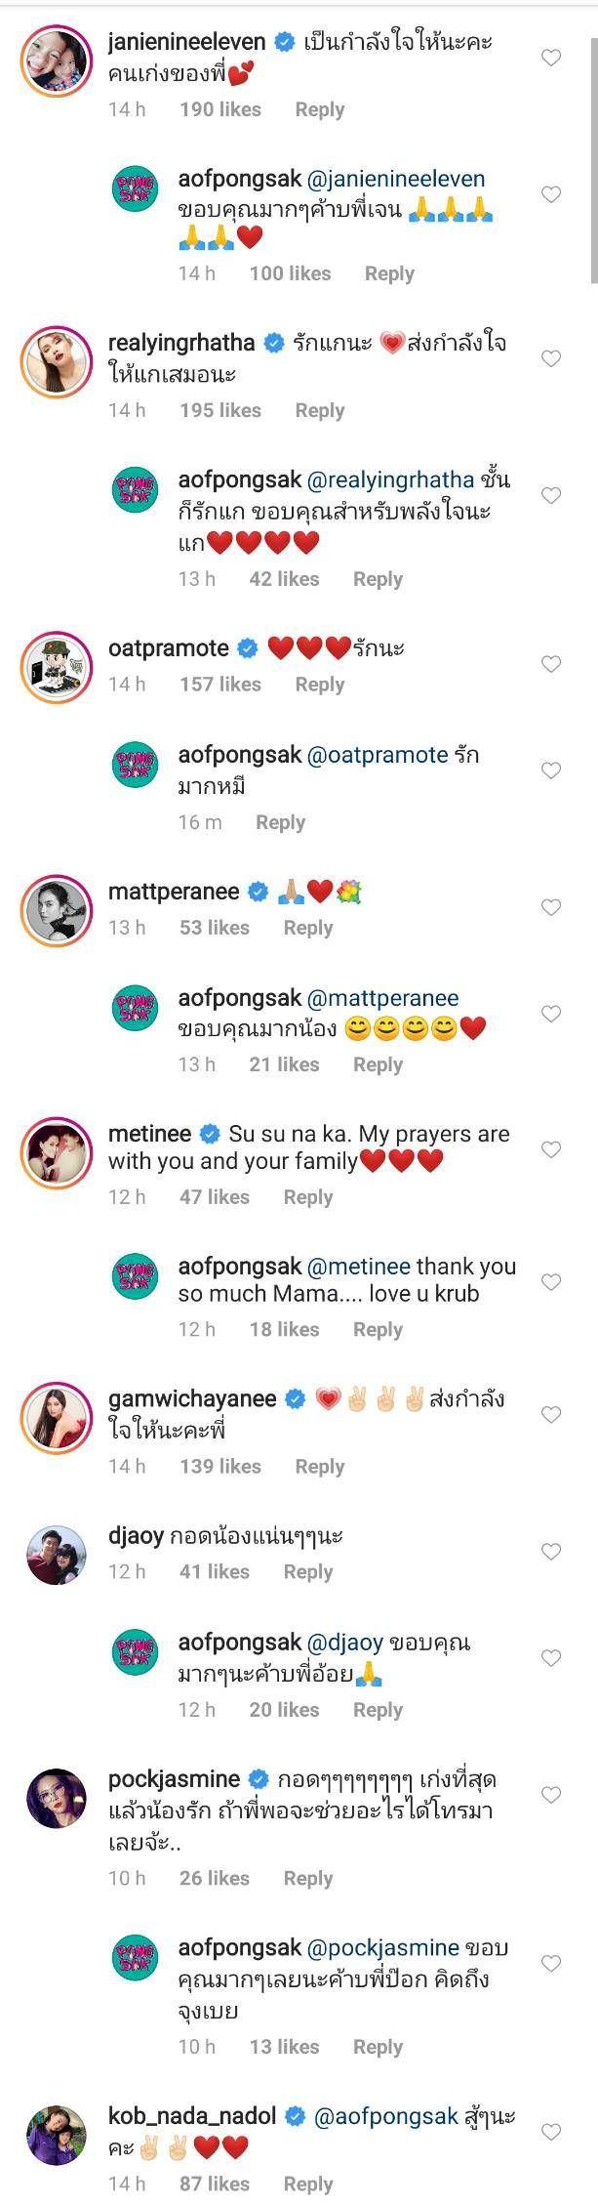Image resolution: width=598 pixels, height=2207 pixels.
Task: View the 195 likes on realyingrhatha's comment
Action: (220, 410)
